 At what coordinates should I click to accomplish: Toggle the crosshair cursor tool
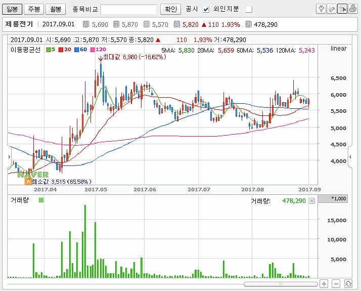(x=342, y=9)
